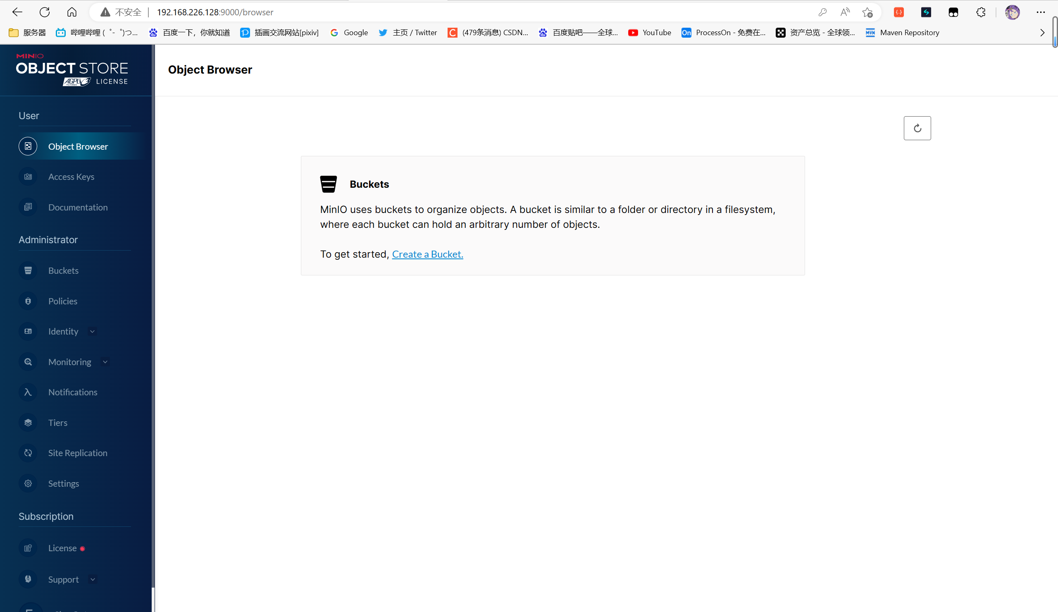
Task: Expand the Identity submenu chevron
Action: [x=92, y=331]
